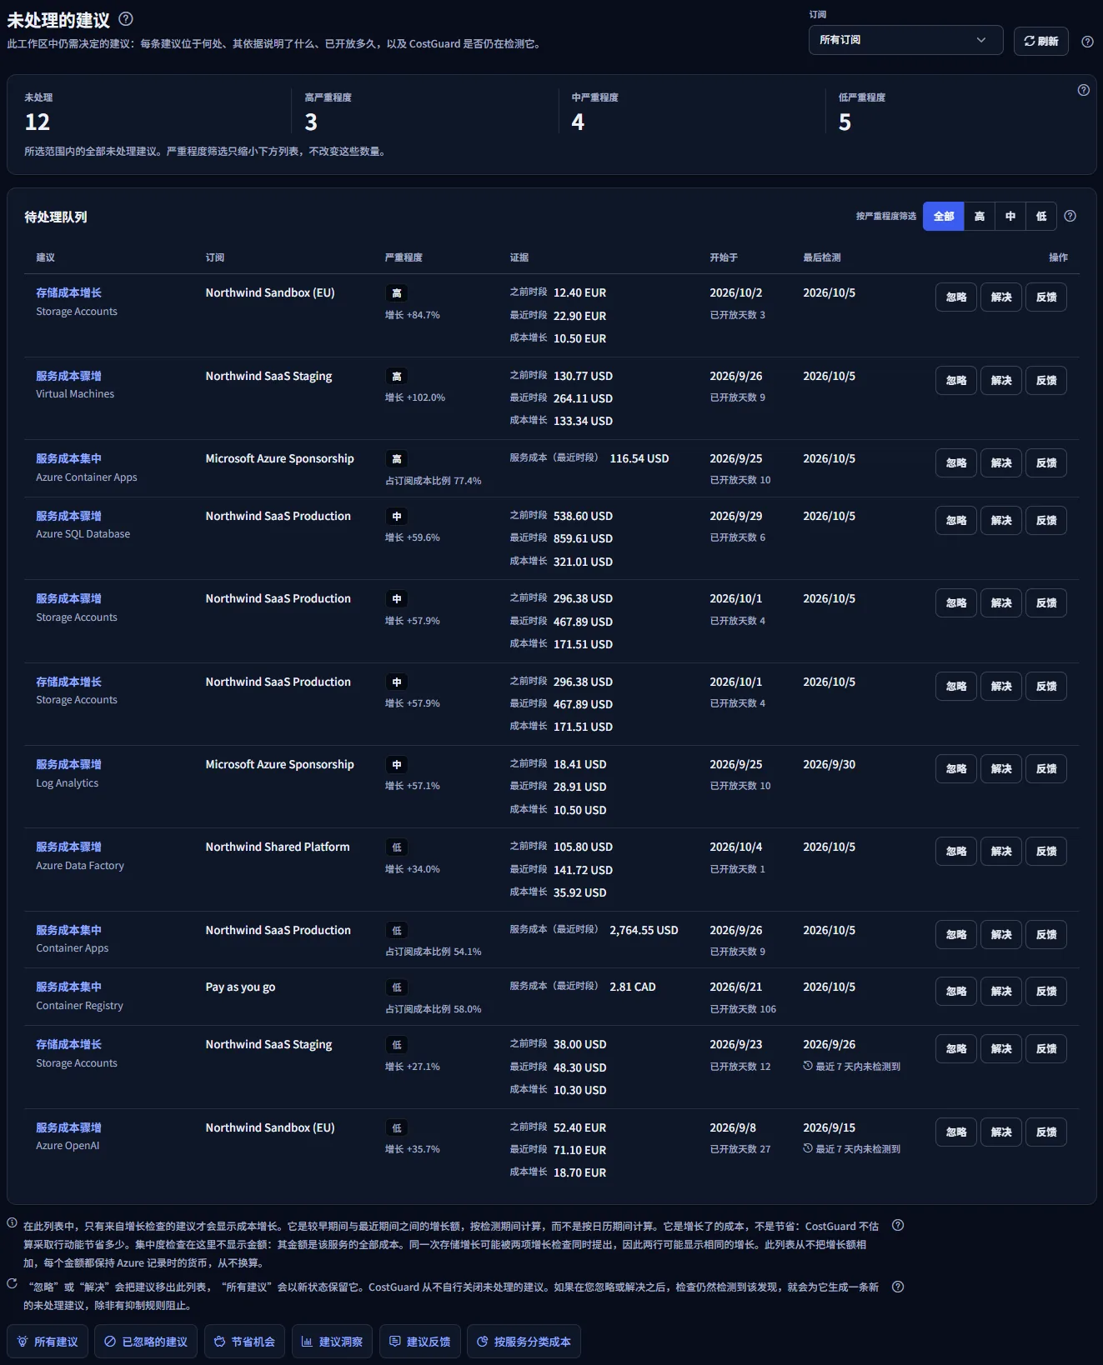Click help icon after the 忽略/解决 footnote
The image size is (1103, 1365).
click(898, 1287)
